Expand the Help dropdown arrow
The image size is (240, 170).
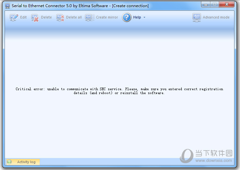coord(144,18)
